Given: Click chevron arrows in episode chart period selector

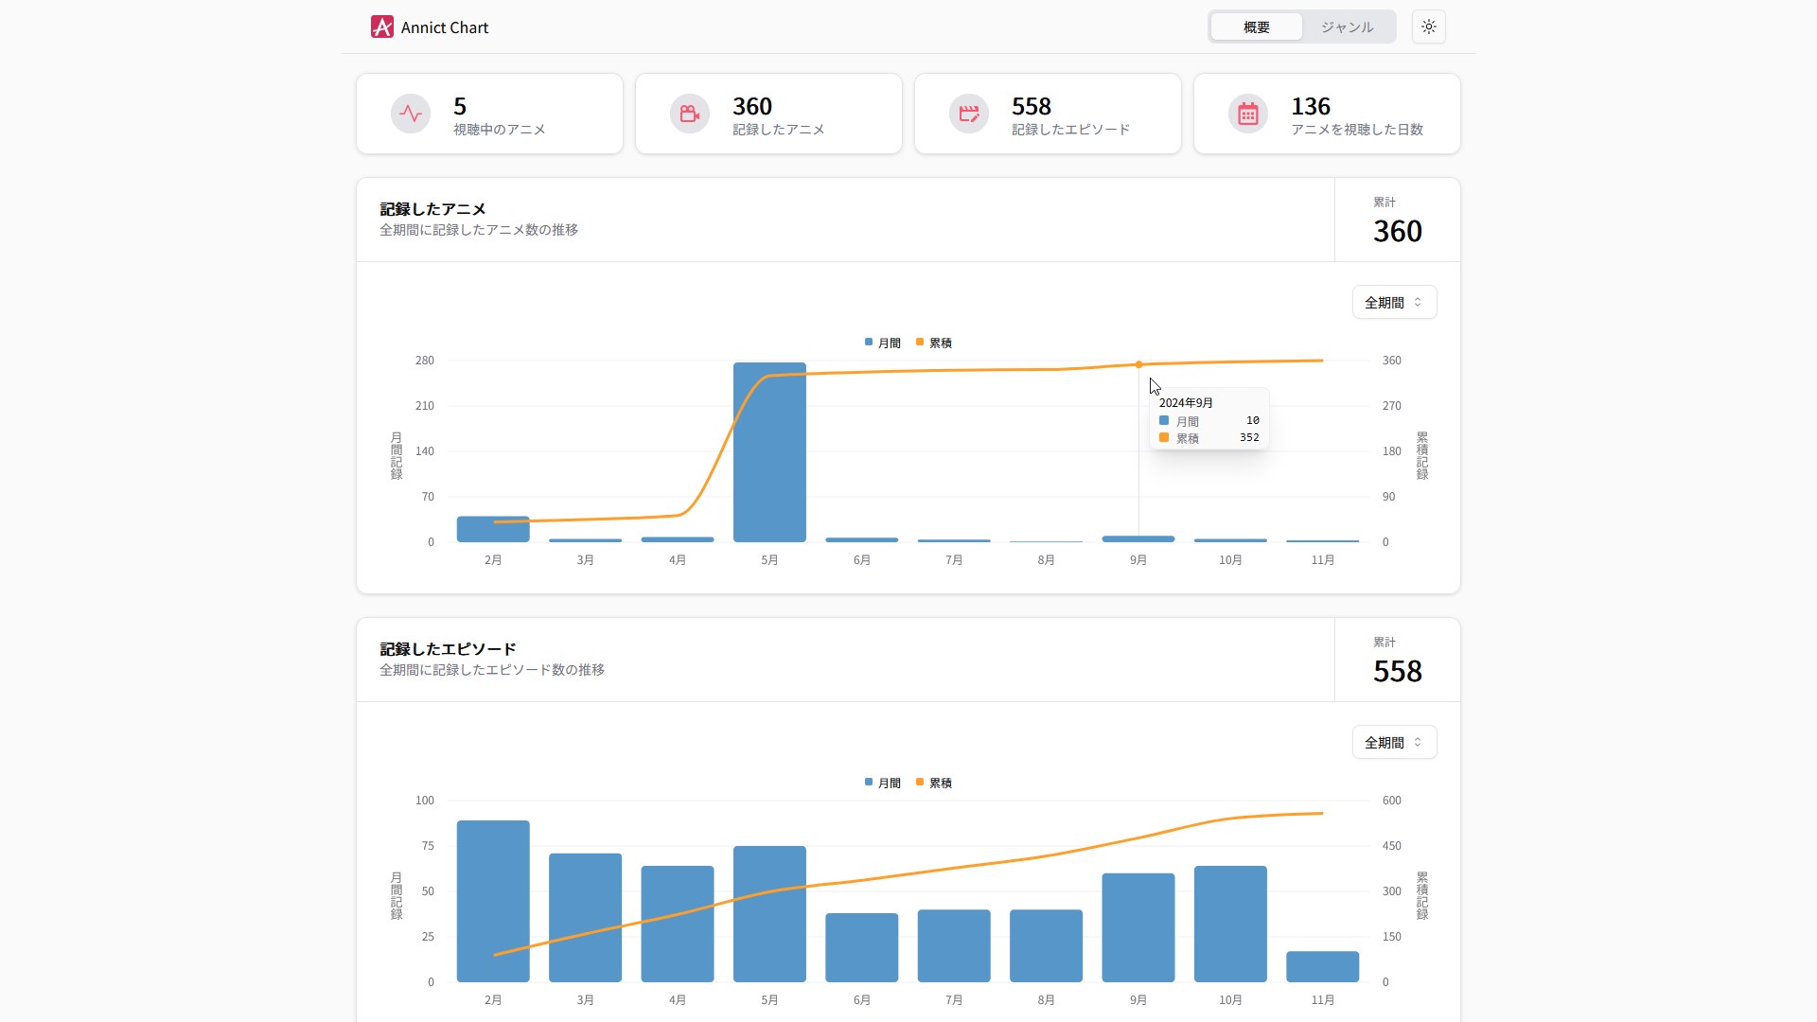Looking at the screenshot, I should [1418, 743].
